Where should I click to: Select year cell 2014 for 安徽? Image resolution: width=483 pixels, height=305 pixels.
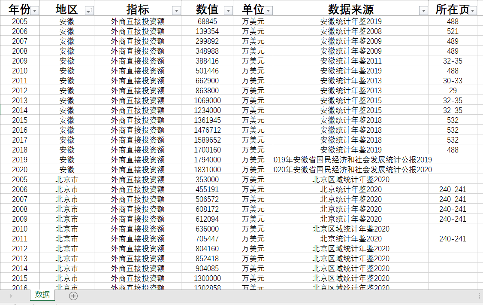point(20,110)
